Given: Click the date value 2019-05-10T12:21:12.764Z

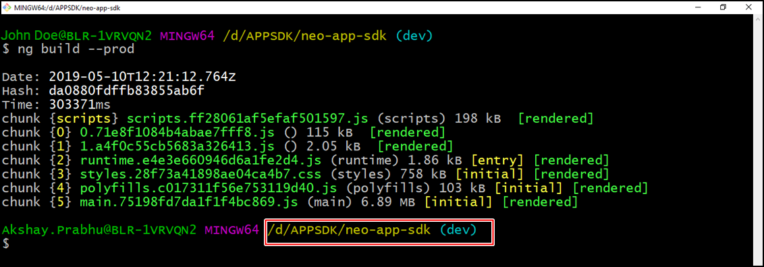Looking at the screenshot, I should pos(143,77).
